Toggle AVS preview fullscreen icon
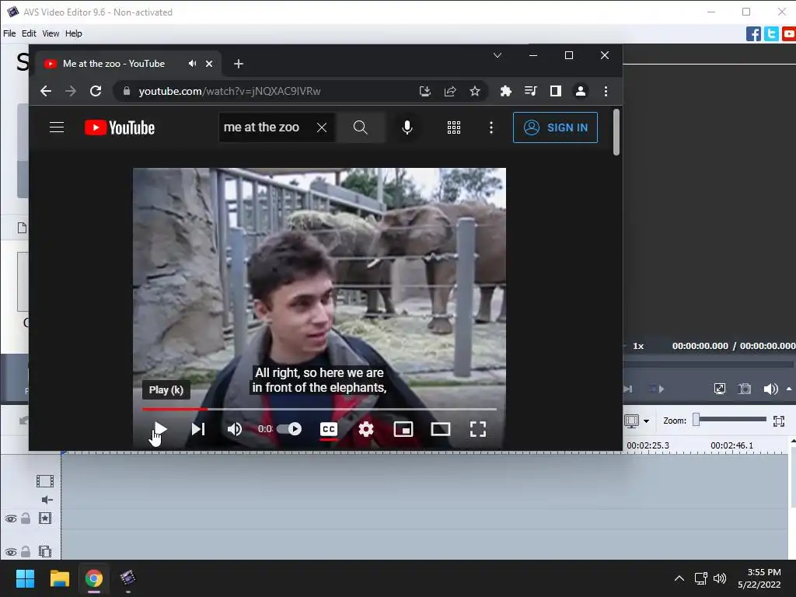This screenshot has width=796, height=597. point(719,389)
